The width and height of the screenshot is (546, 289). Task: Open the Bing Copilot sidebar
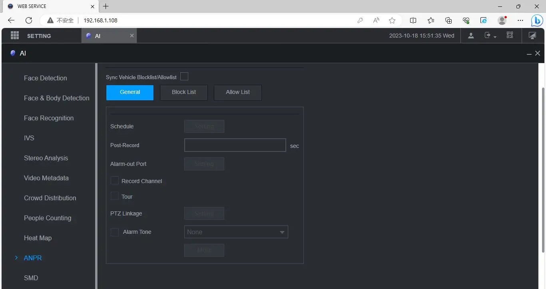(537, 20)
